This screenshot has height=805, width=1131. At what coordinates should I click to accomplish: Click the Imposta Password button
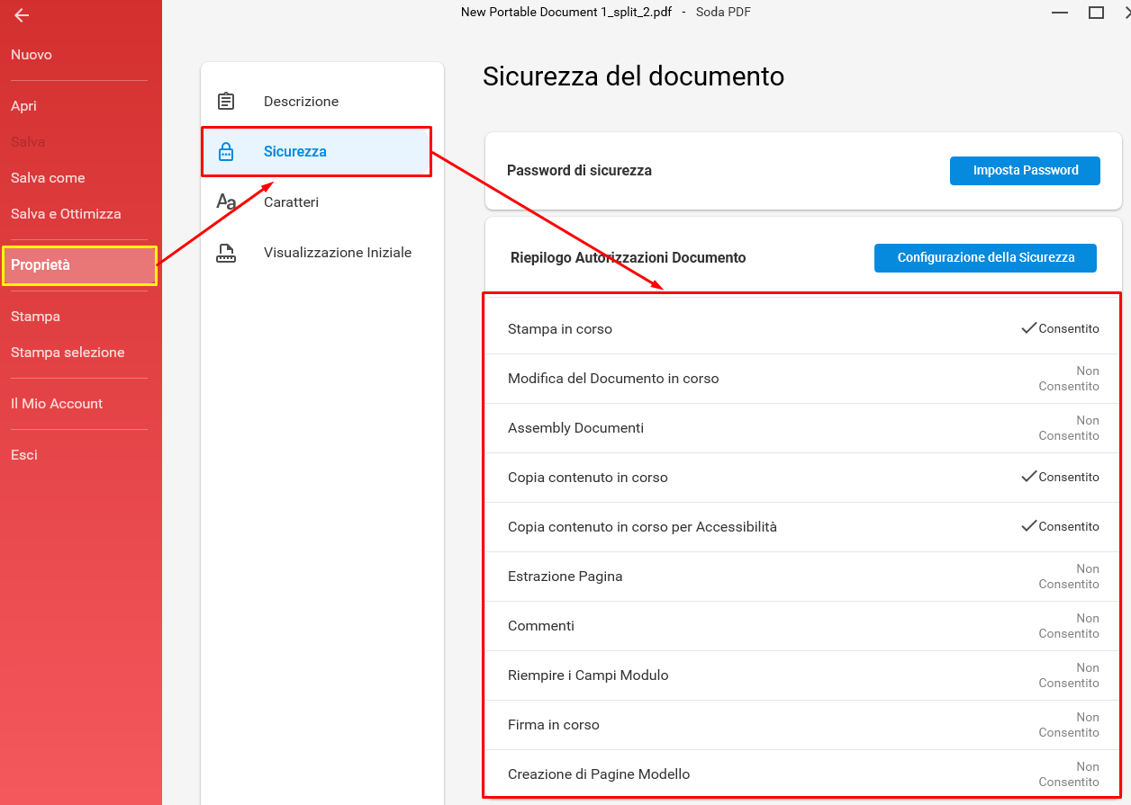(x=1025, y=171)
